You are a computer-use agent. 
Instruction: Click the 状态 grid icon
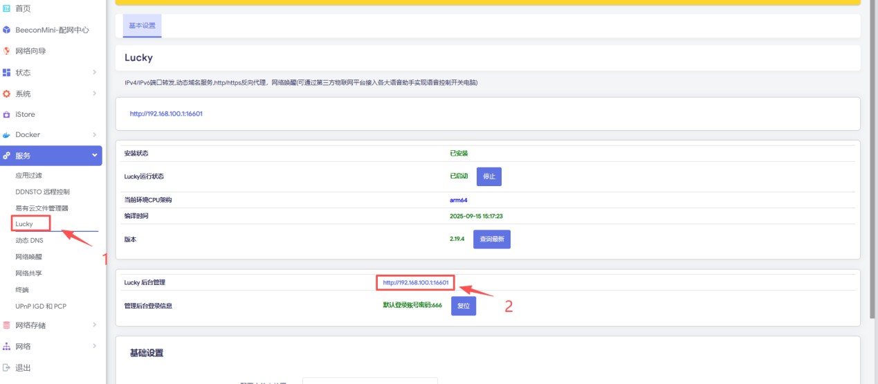click(x=7, y=73)
